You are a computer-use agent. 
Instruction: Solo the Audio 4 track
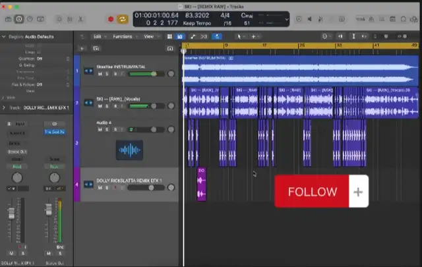tap(106, 129)
